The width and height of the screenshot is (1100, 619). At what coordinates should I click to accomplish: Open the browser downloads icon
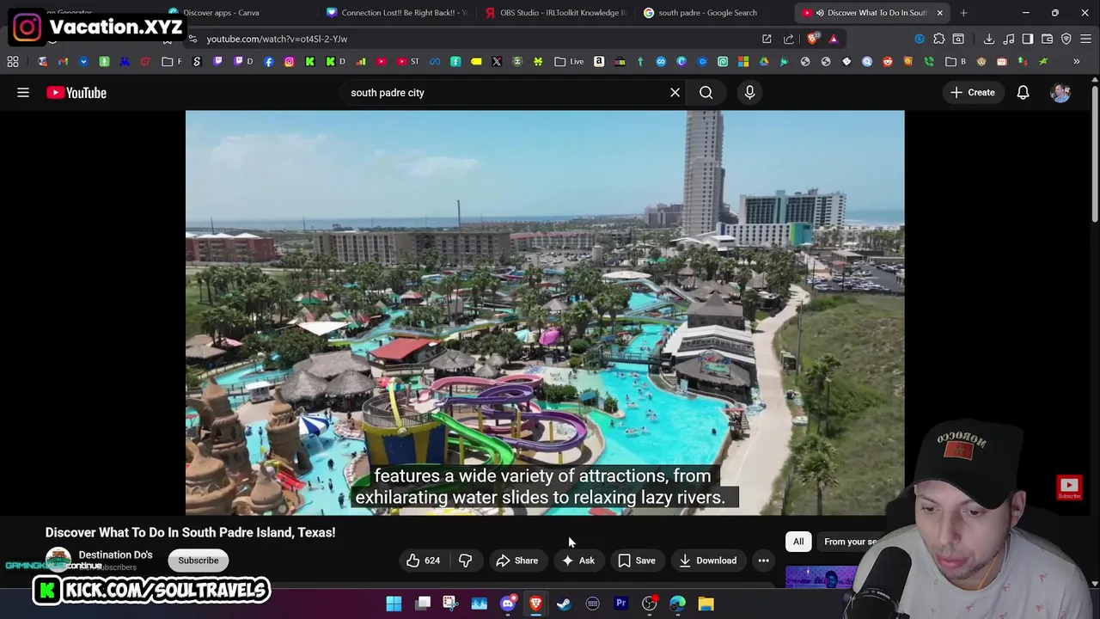[x=988, y=39]
